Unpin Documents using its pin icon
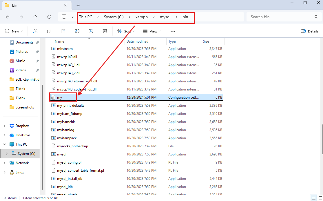The height and width of the screenshot is (201, 323). [37, 42]
